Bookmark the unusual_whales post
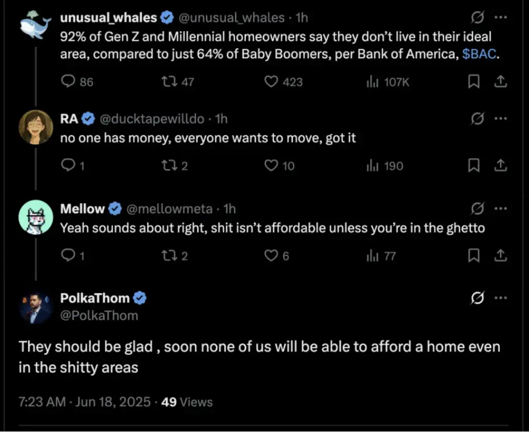Viewport: 529px width, 432px height. tap(474, 81)
